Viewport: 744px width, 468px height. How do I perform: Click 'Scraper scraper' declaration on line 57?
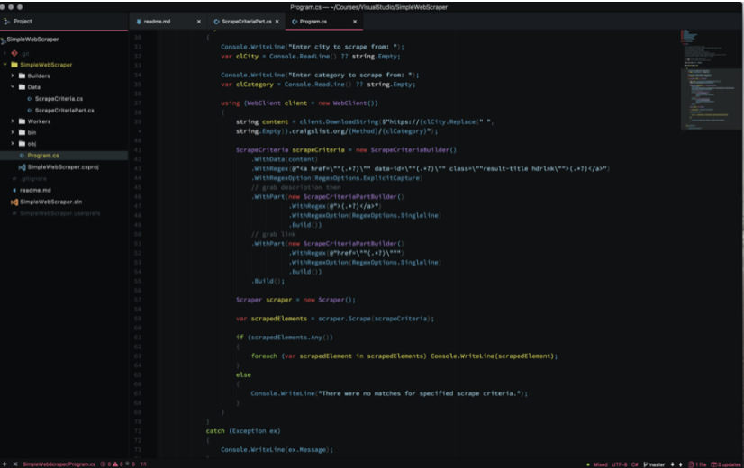click(x=264, y=300)
